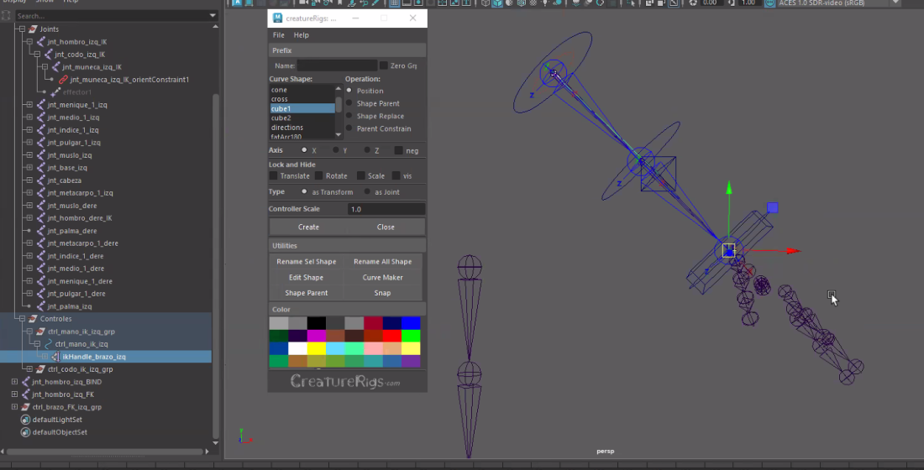Click the jnt_hombro_izq_IK joint icon

[x=43, y=42]
